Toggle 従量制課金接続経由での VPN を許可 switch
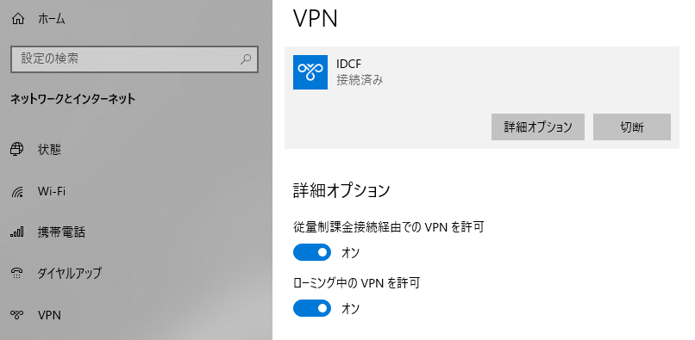This screenshot has height=340, width=695. (x=312, y=252)
